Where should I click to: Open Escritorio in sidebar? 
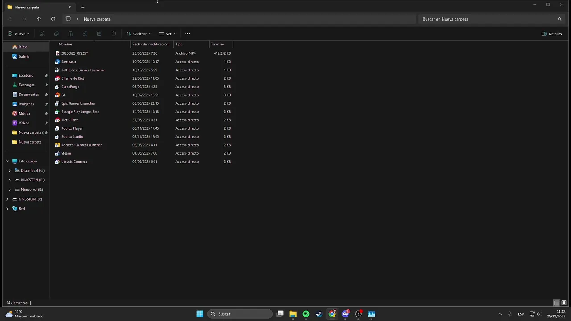(26, 75)
